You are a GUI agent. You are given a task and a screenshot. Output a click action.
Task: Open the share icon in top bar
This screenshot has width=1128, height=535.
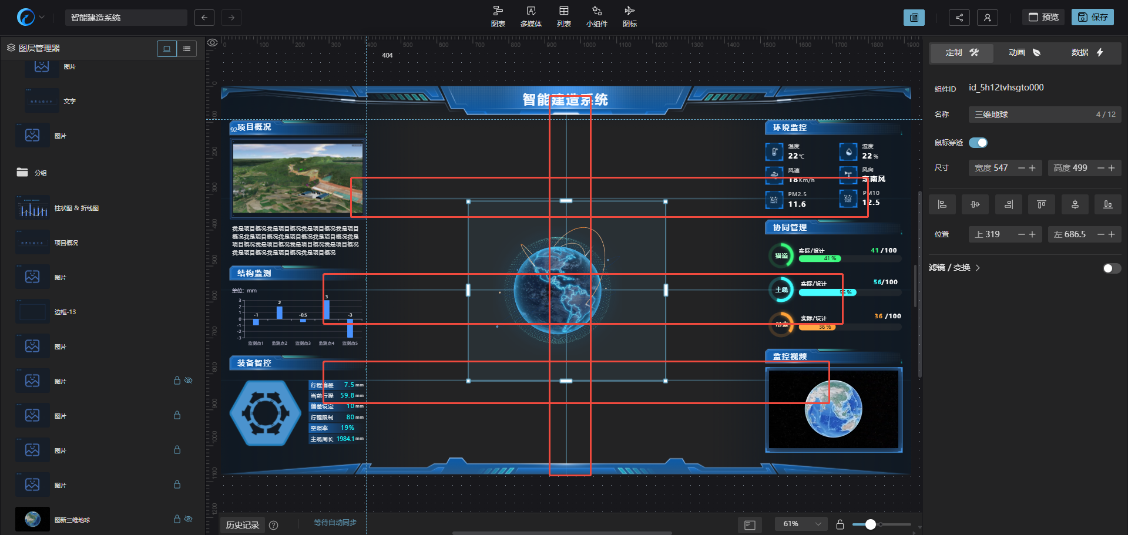tap(959, 18)
